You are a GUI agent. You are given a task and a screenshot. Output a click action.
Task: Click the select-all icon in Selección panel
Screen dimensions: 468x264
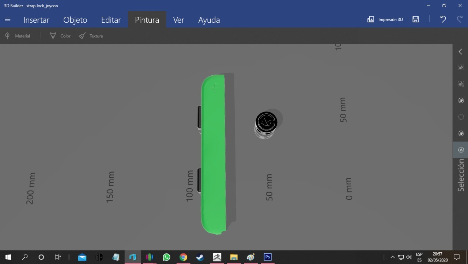[461, 68]
